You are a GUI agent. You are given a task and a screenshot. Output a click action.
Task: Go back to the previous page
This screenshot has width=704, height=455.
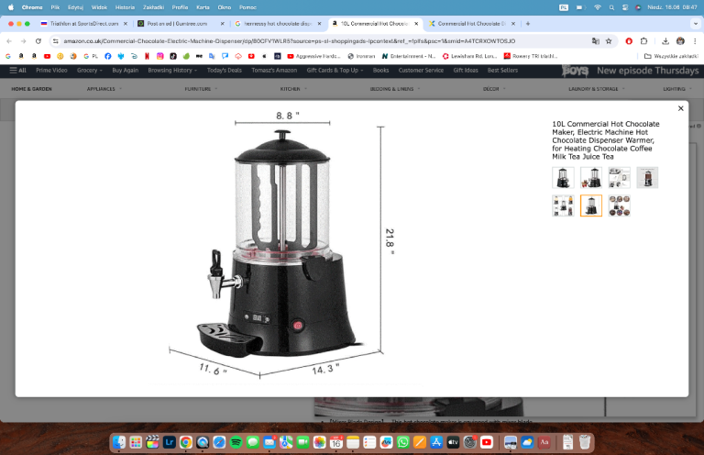click(9, 41)
